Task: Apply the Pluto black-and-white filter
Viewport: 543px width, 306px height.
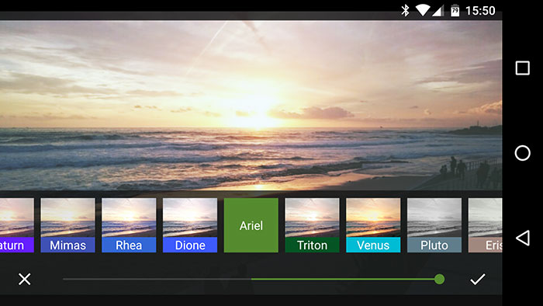Action: tap(434, 225)
